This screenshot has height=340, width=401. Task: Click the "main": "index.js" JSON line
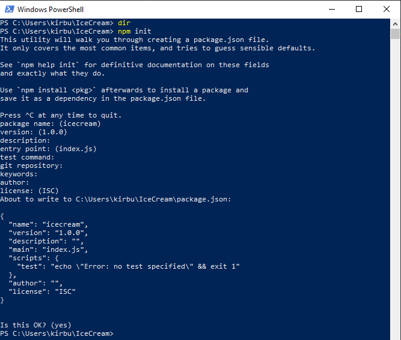(x=48, y=249)
